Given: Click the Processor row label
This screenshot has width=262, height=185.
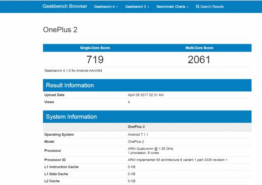Looking at the screenshot, I should click(53, 151).
